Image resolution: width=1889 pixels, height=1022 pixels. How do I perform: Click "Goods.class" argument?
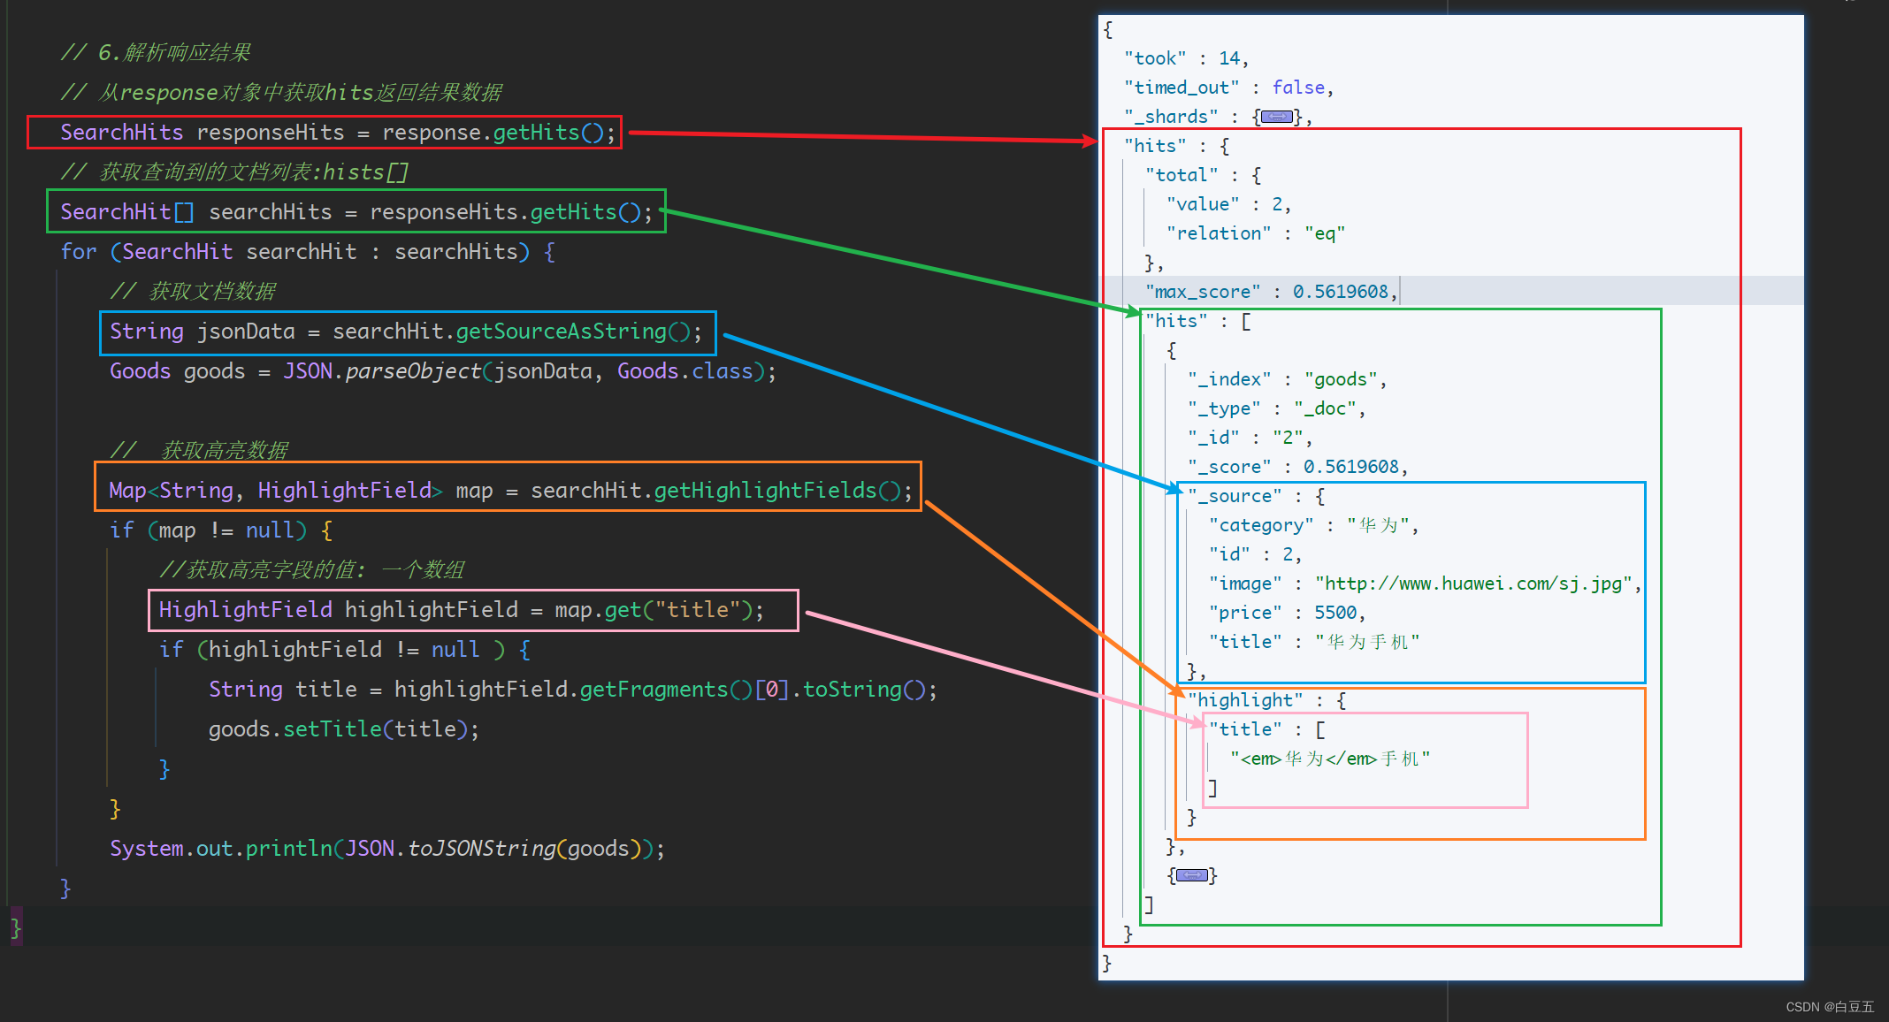[x=685, y=371]
